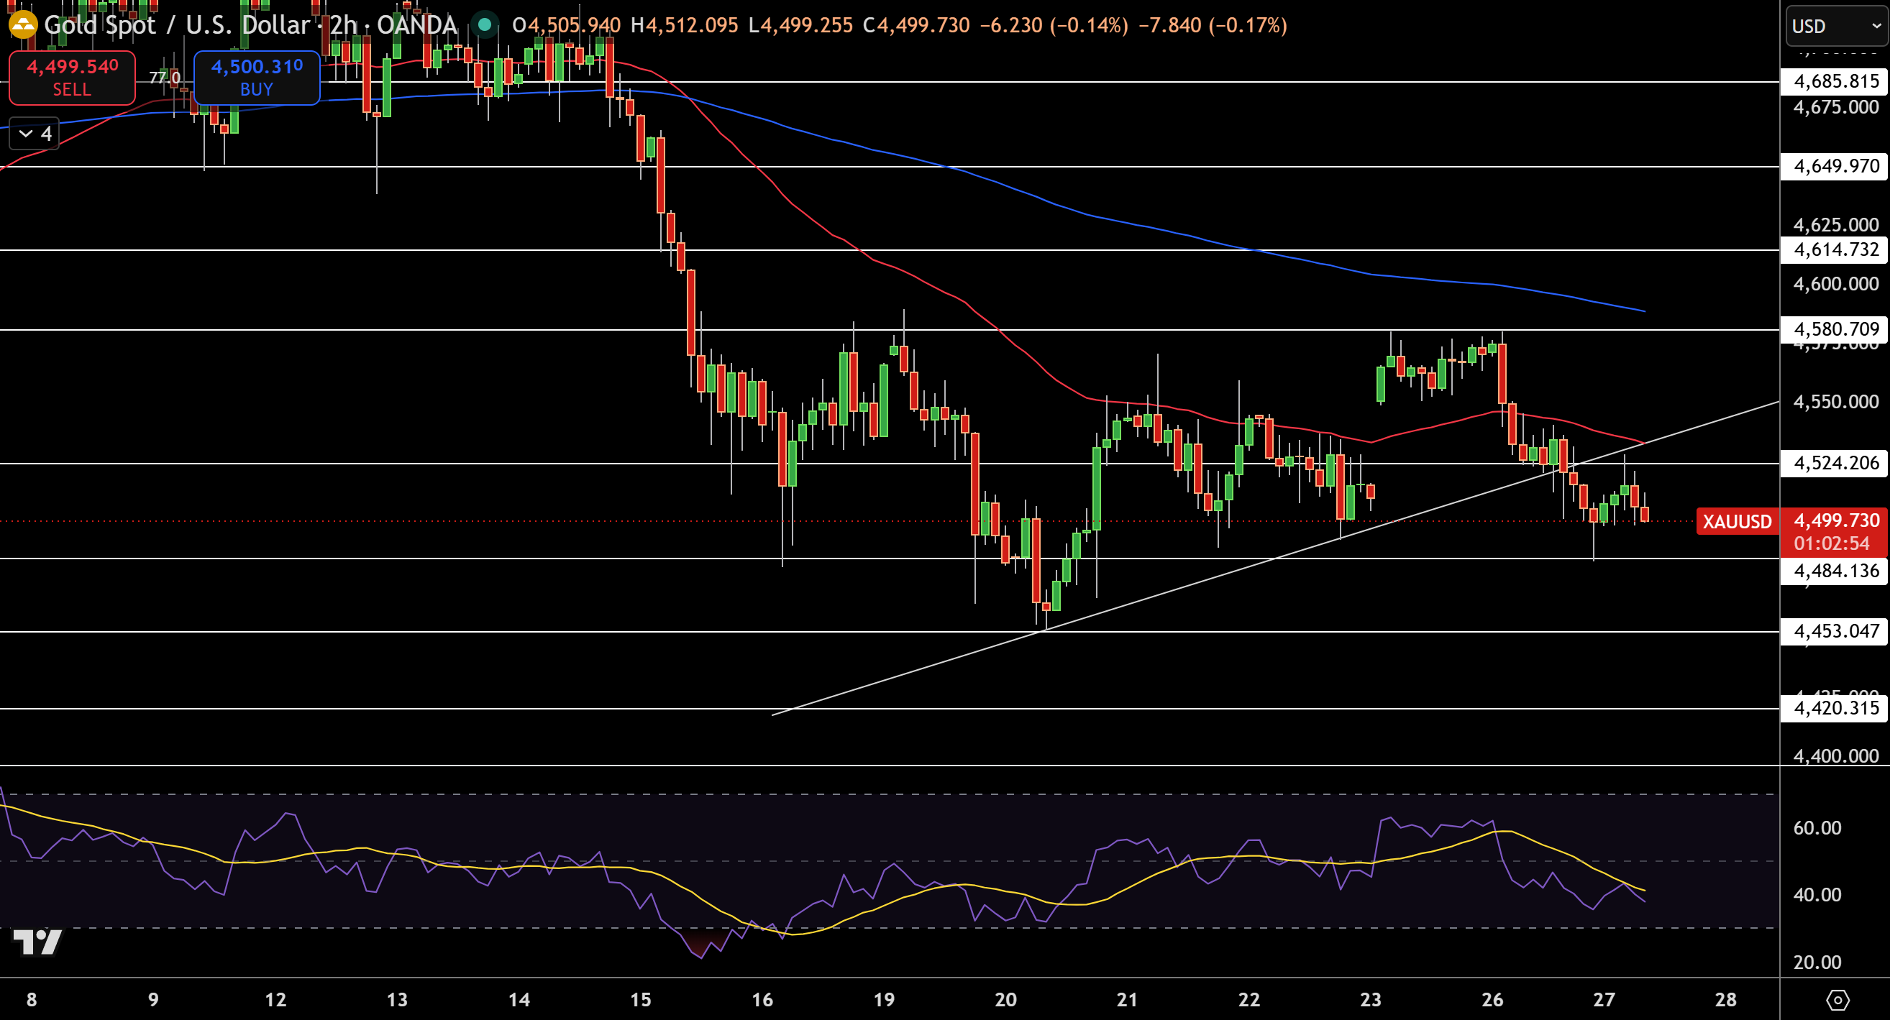Click the low value L4,499.255
The image size is (1890, 1020).
(x=800, y=25)
